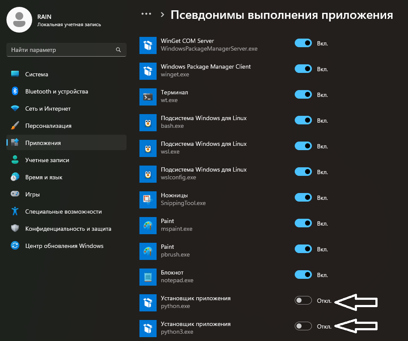This screenshot has height=341, width=408.
Task: Click the Найти параметр search field
Action: (x=66, y=50)
